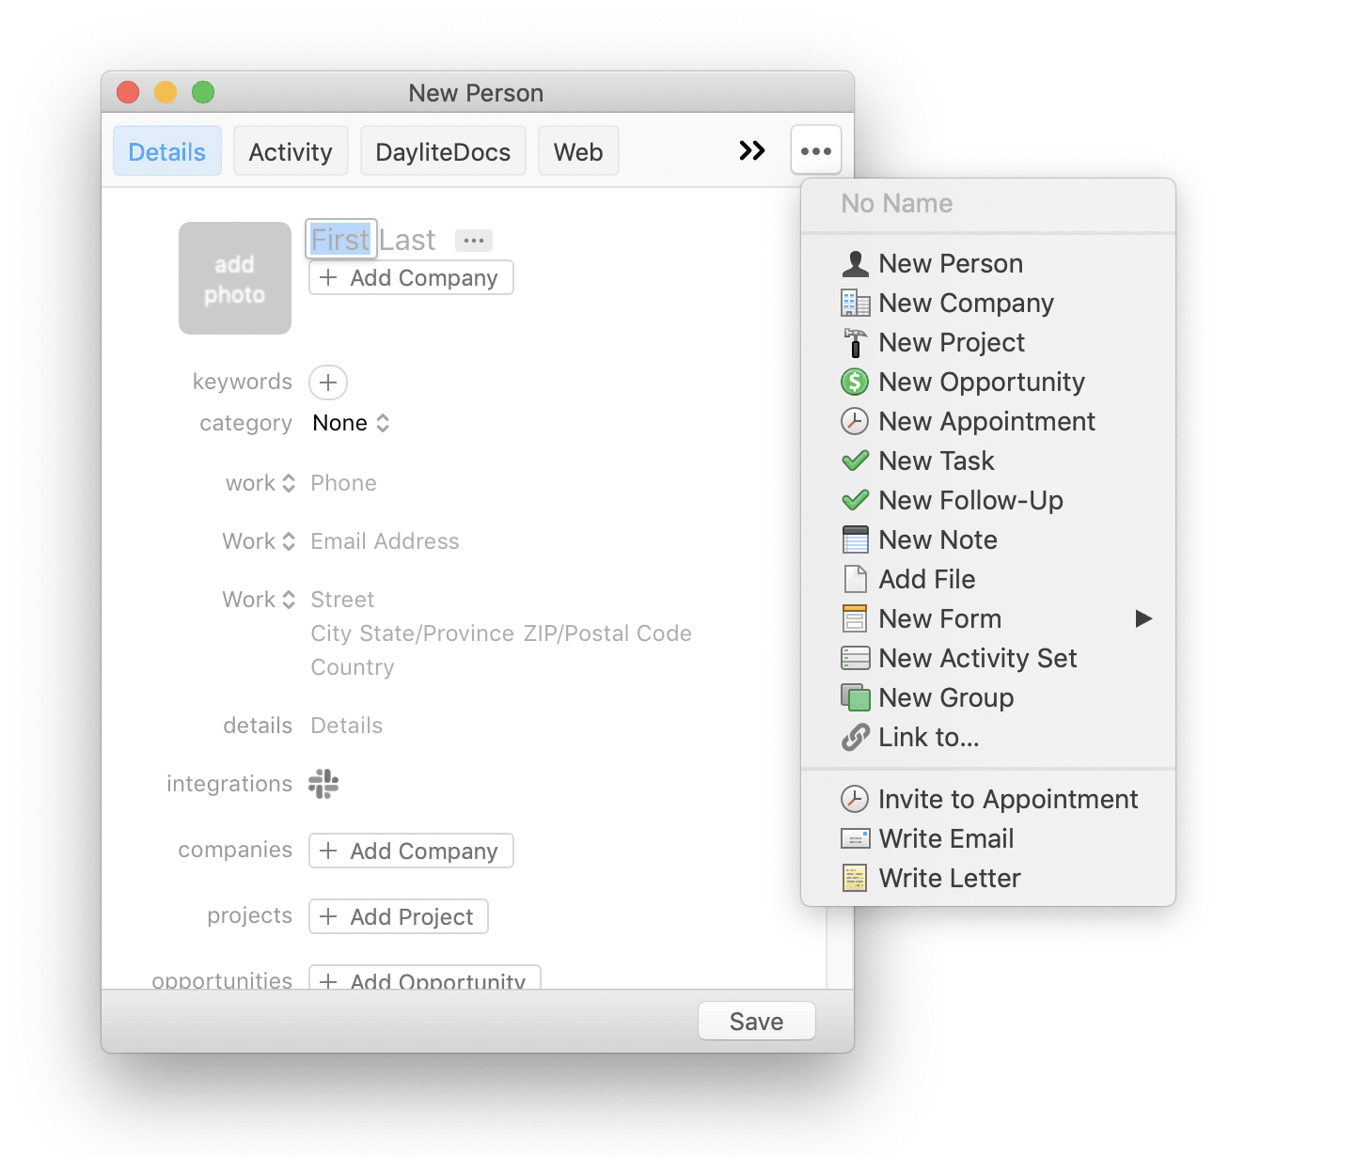Click the New Form icon

(855, 618)
